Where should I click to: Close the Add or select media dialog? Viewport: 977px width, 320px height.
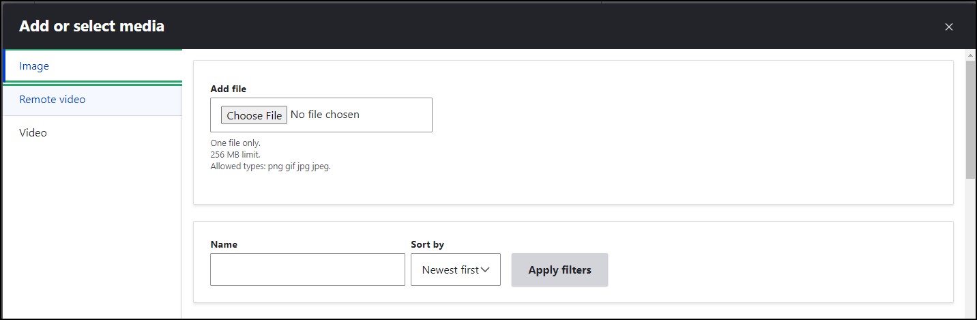[x=948, y=27]
